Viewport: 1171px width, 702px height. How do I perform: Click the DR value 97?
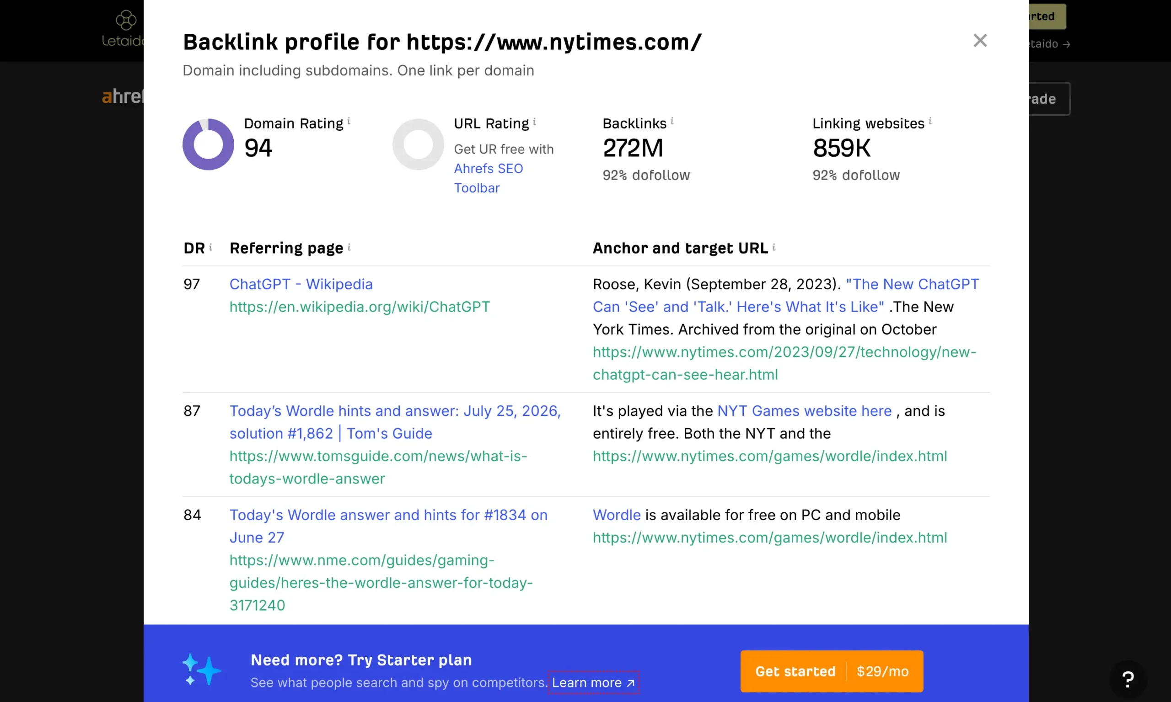(192, 284)
